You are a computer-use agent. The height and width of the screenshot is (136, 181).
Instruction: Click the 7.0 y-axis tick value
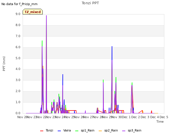18,36
